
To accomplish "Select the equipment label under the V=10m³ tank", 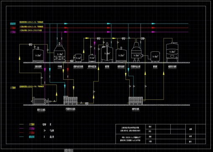I will click(x=155, y=67).
